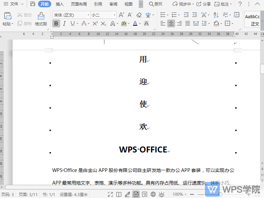Toggle center alignment
The image size is (264, 198).
171,23
